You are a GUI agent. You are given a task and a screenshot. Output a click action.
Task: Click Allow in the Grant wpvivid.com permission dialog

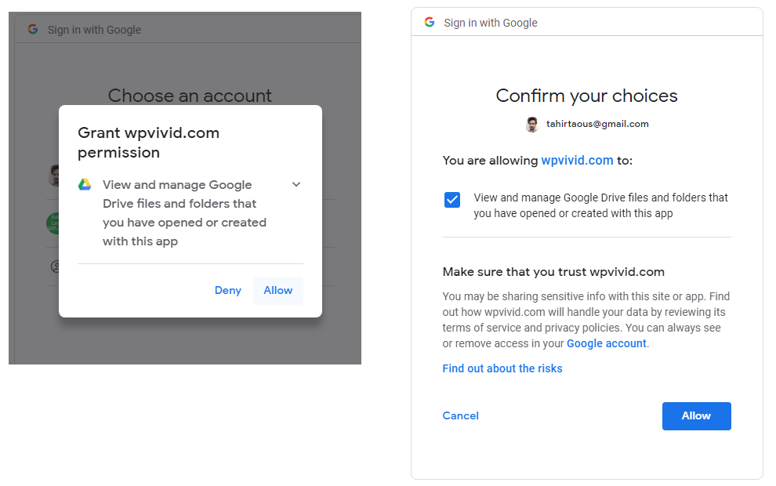click(x=278, y=291)
